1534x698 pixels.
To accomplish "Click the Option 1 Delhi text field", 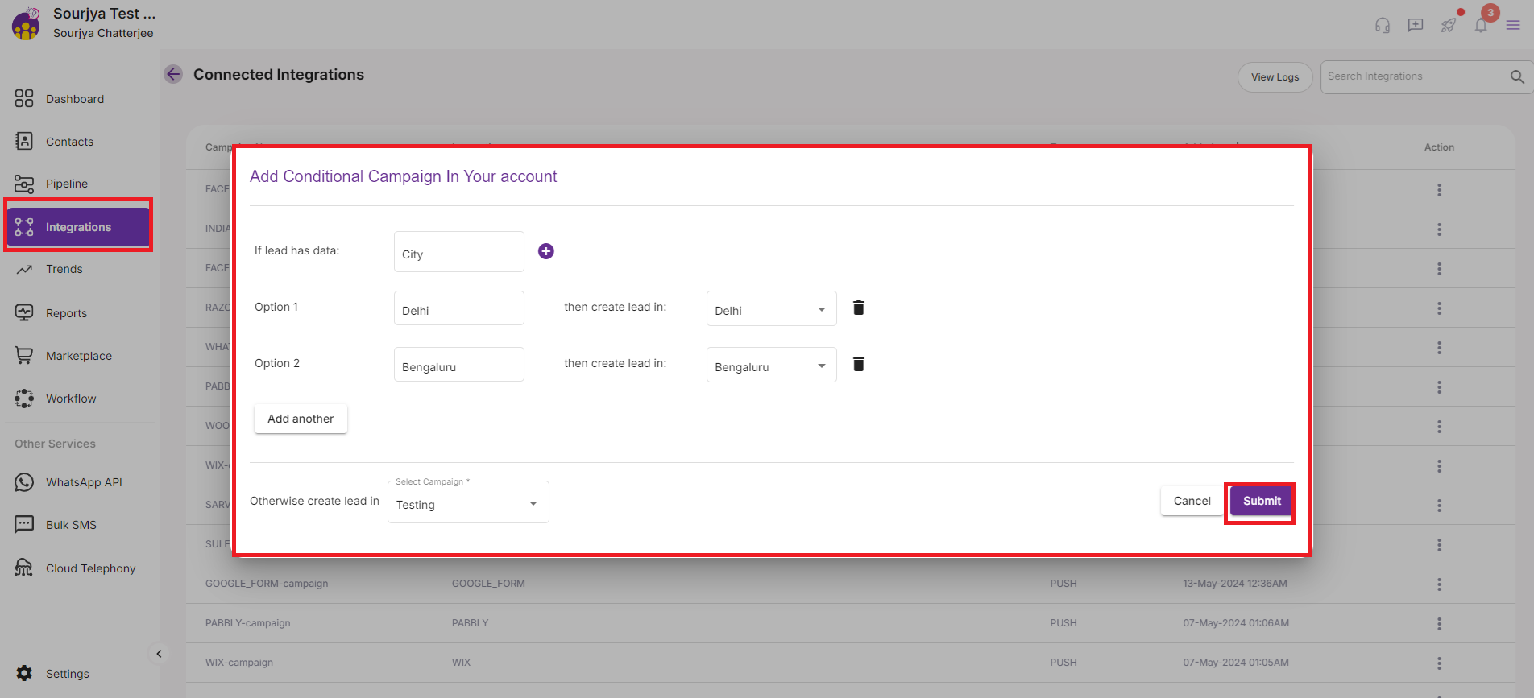I will [458, 309].
